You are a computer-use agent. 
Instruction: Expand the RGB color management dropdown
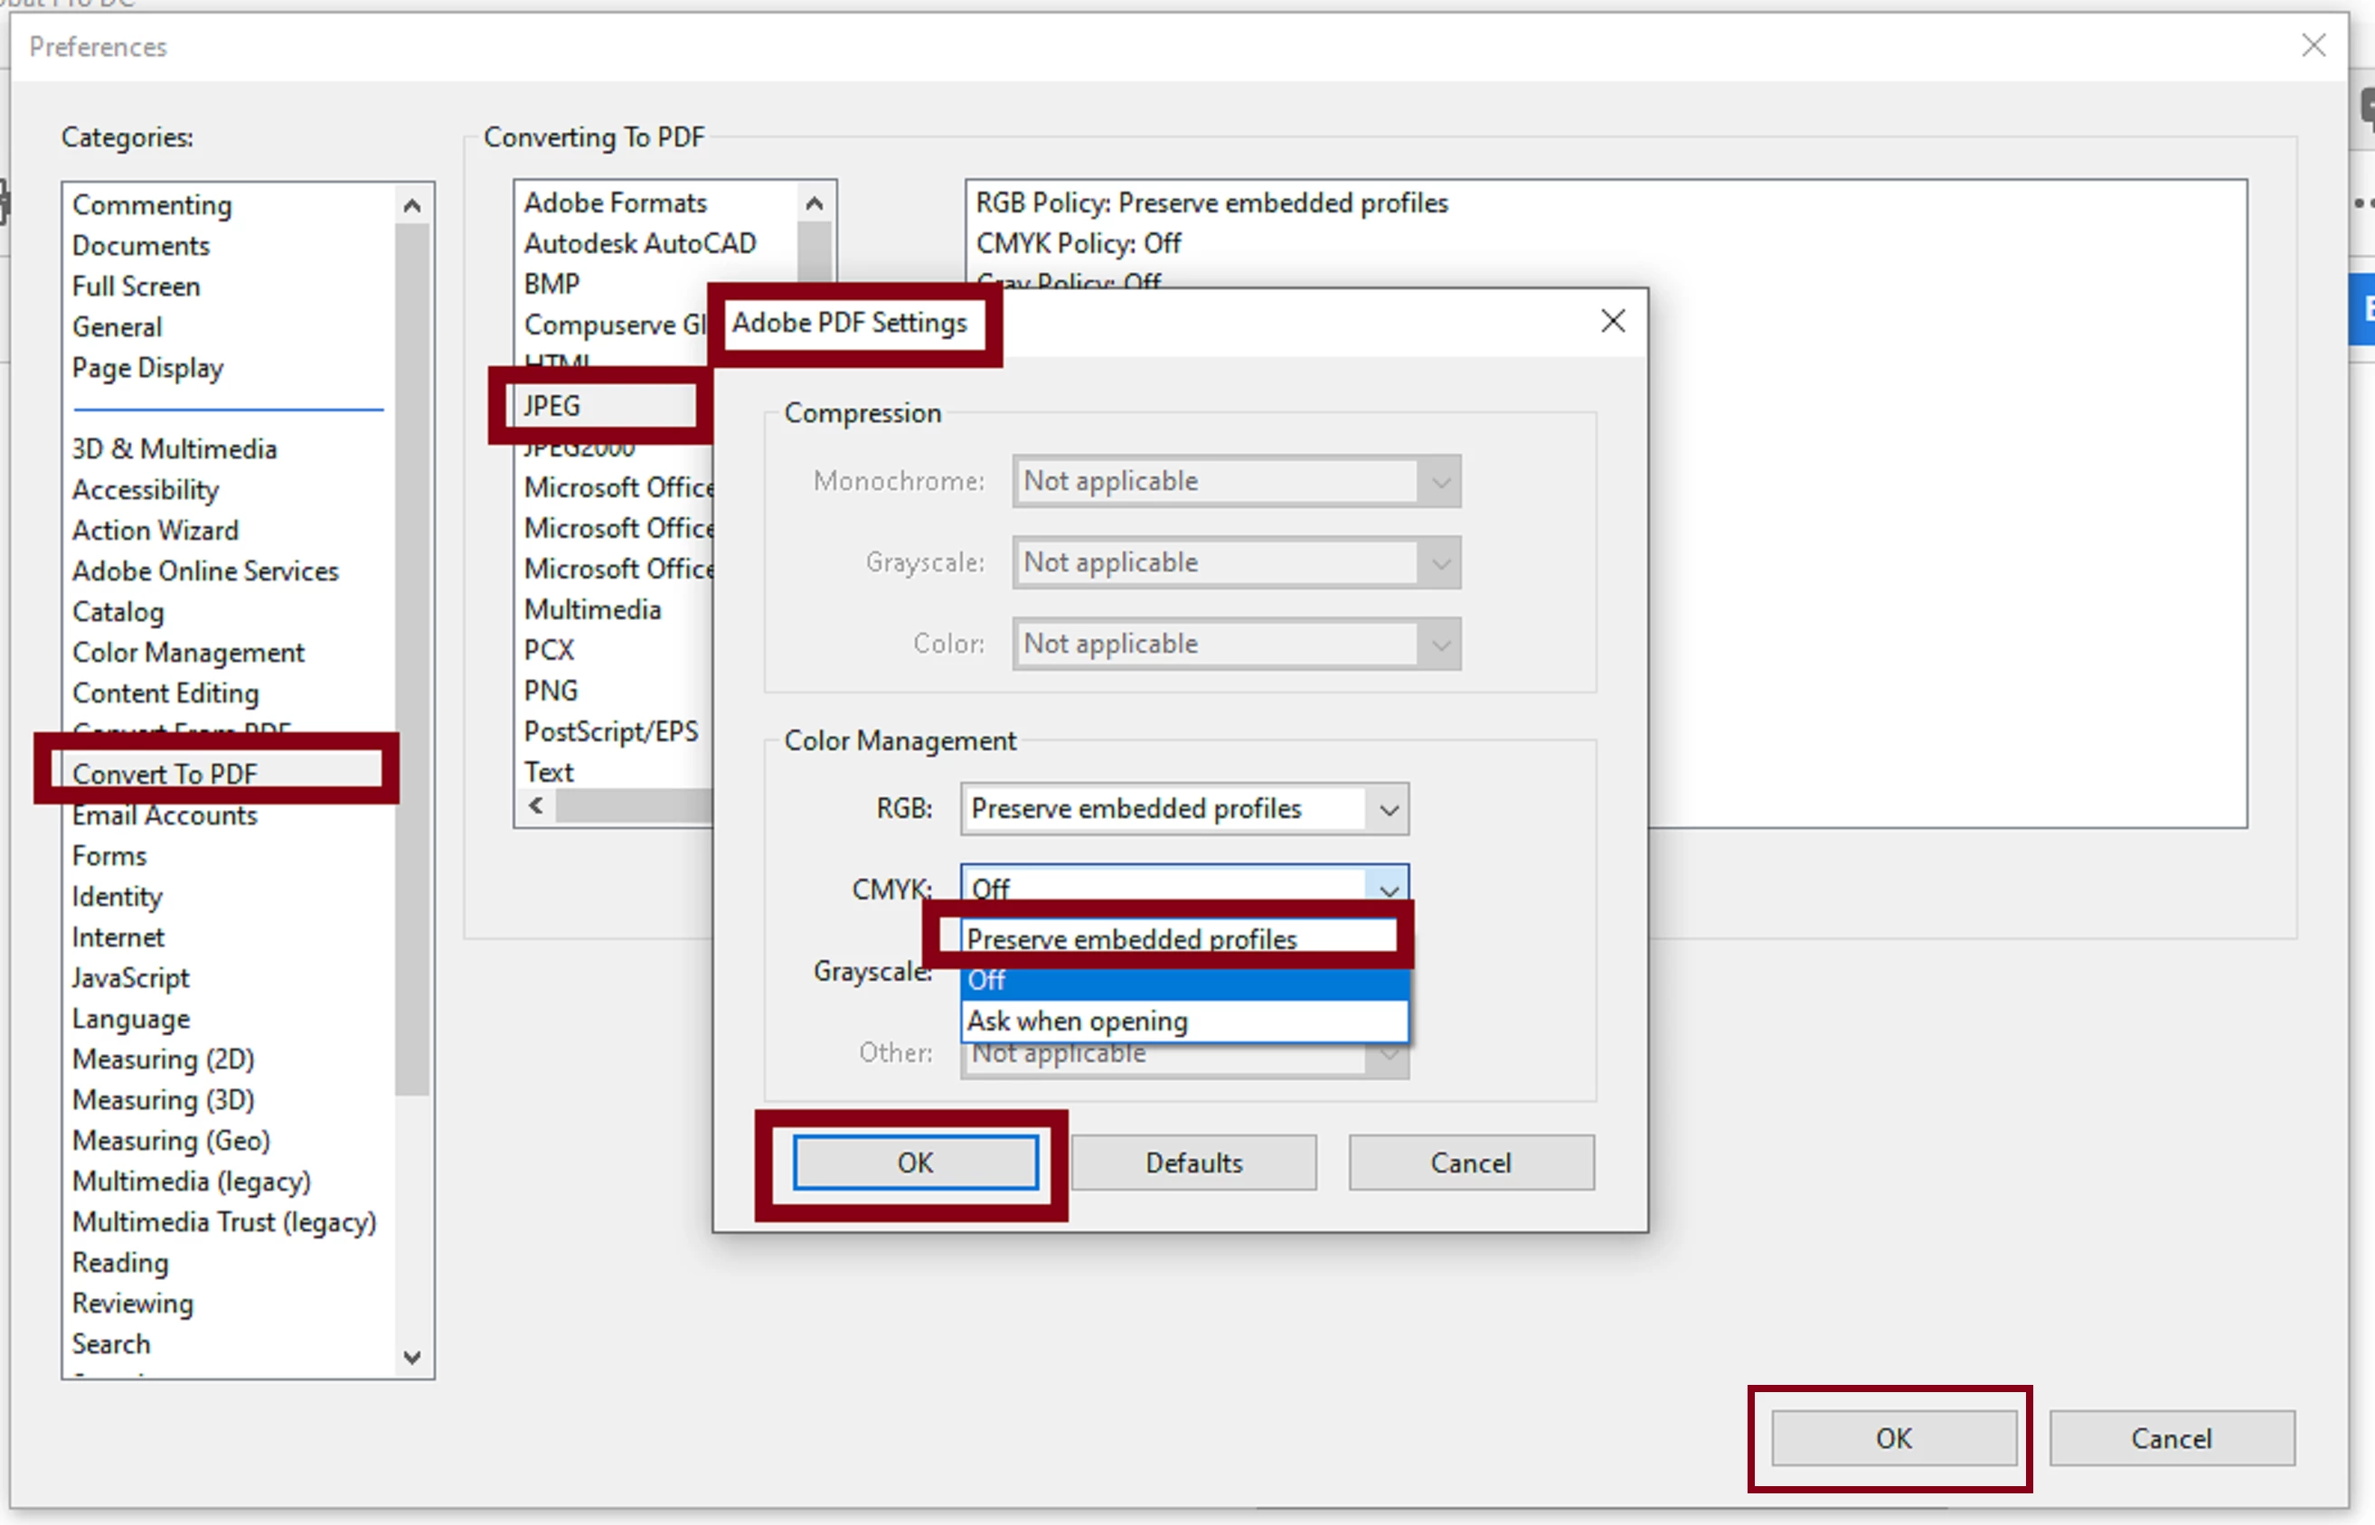[x=1388, y=809]
